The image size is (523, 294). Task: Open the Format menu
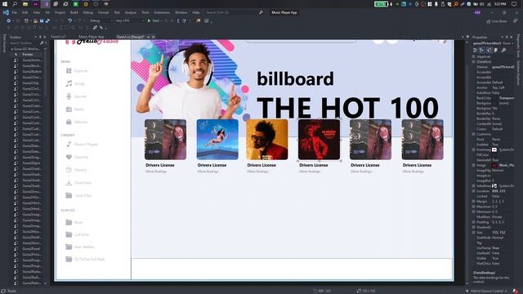(x=103, y=12)
